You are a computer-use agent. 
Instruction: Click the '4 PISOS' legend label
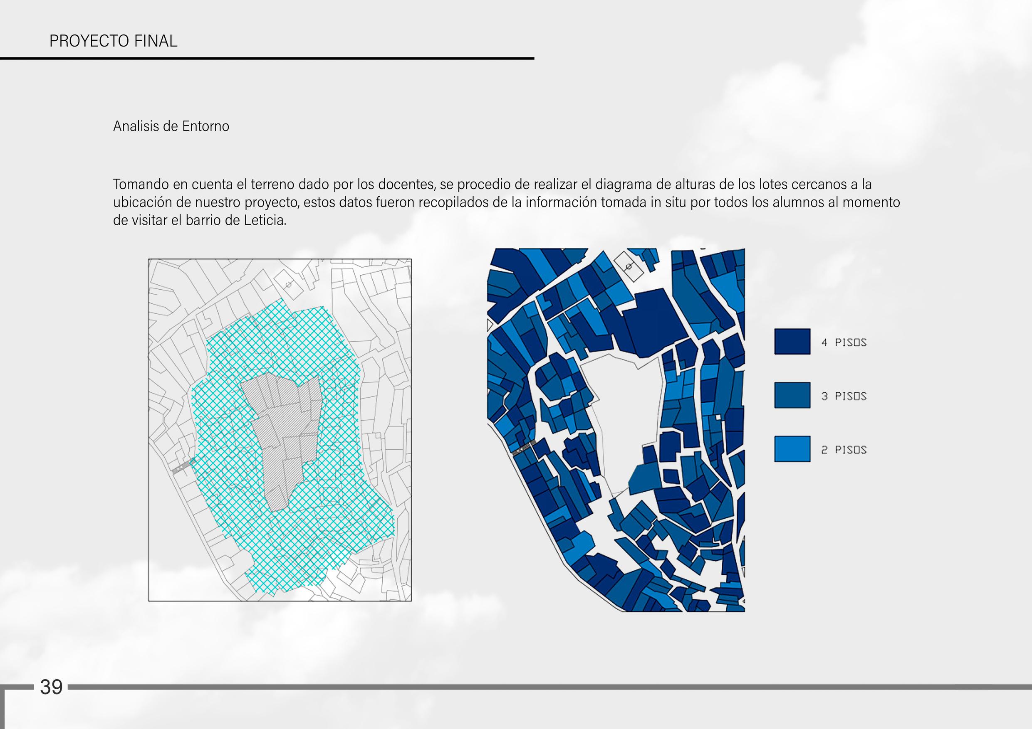coord(844,342)
